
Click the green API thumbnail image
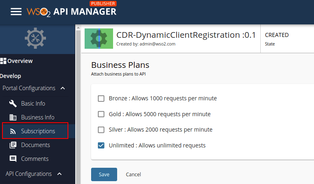point(99,39)
